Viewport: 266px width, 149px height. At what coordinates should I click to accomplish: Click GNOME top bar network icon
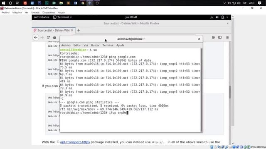coord(212,17)
